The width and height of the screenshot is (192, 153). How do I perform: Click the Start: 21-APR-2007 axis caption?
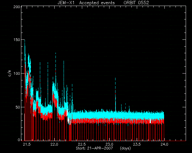pos(94,148)
